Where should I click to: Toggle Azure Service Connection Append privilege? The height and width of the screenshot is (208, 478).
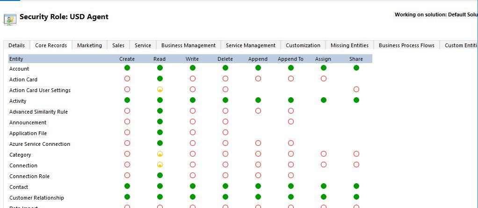[x=258, y=143]
